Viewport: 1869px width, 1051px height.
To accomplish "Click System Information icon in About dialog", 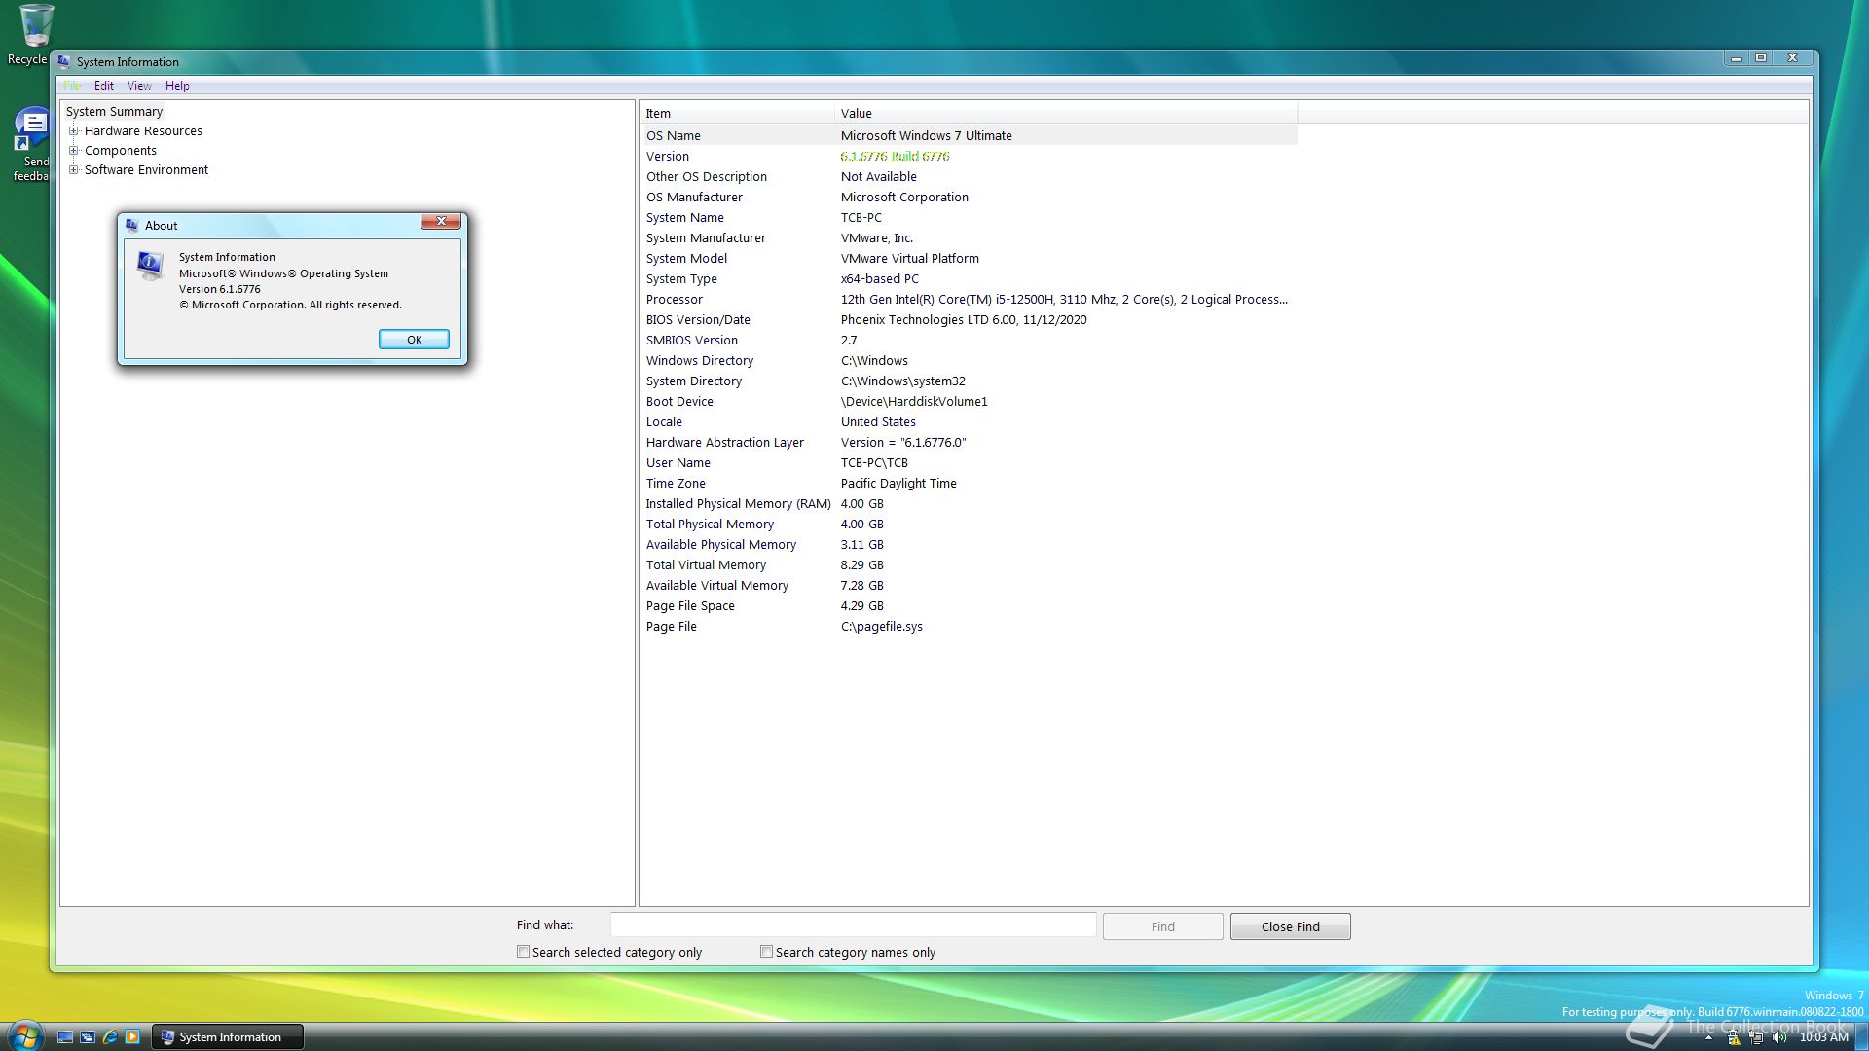I will 150,266.
